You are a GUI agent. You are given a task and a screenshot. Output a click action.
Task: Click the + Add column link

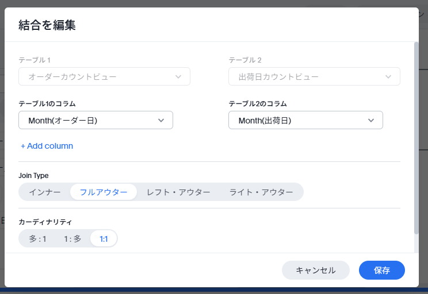point(47,146)
